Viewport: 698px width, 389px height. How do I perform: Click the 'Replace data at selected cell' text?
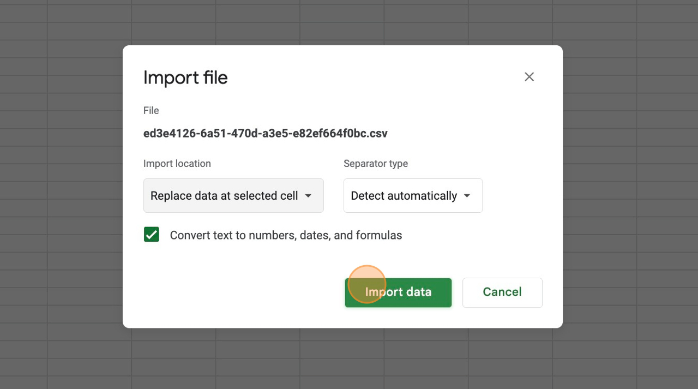coord(224,195)
